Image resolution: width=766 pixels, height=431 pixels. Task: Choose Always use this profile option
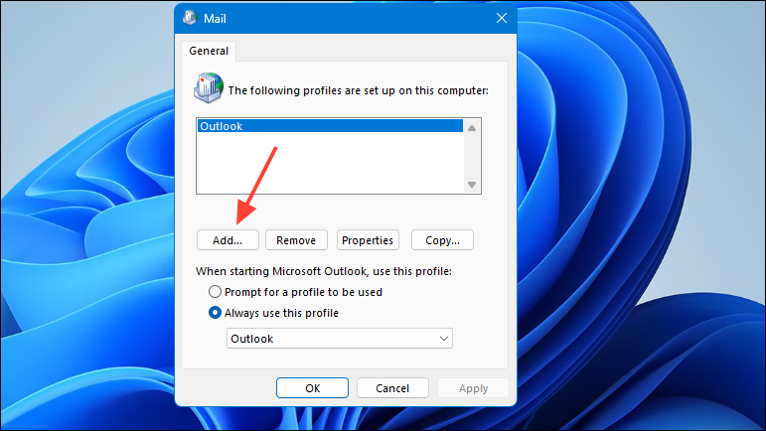click(x=273, y=313)
